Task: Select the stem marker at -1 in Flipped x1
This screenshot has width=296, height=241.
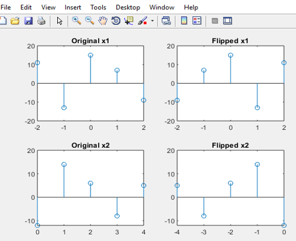Action: pos(204,70)
